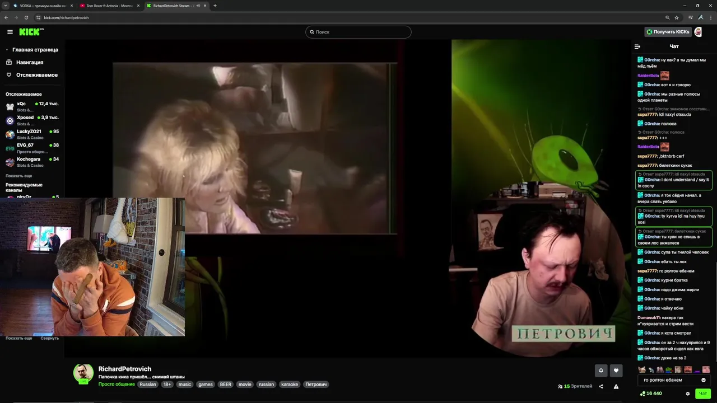Open the browser three-dot menu
717x403 pixels.
click(x=710, y=17)
